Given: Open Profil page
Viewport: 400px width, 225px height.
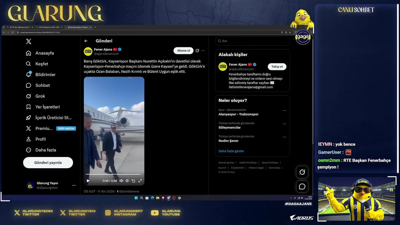Looking at the screenshot, I should pos(36,139).
